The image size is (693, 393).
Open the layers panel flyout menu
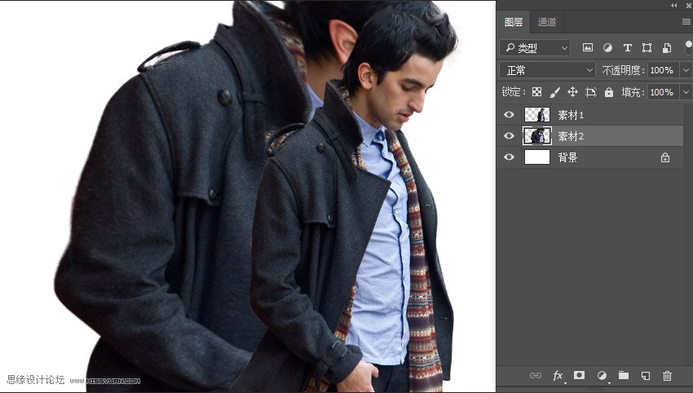point(686,22)
